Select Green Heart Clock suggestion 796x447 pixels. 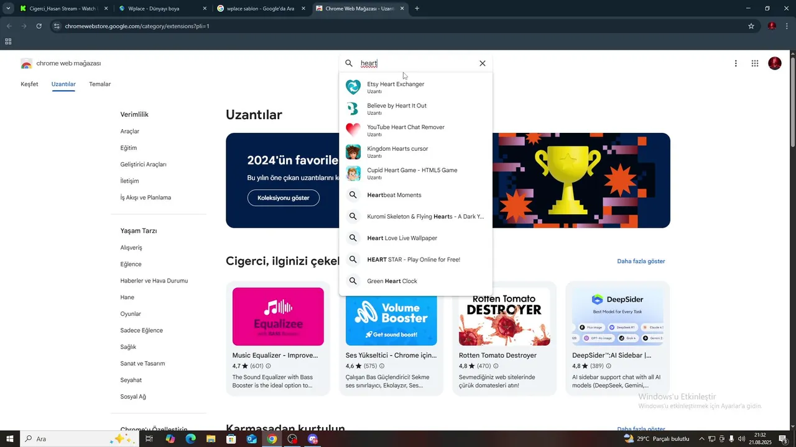tap(415, 281)
